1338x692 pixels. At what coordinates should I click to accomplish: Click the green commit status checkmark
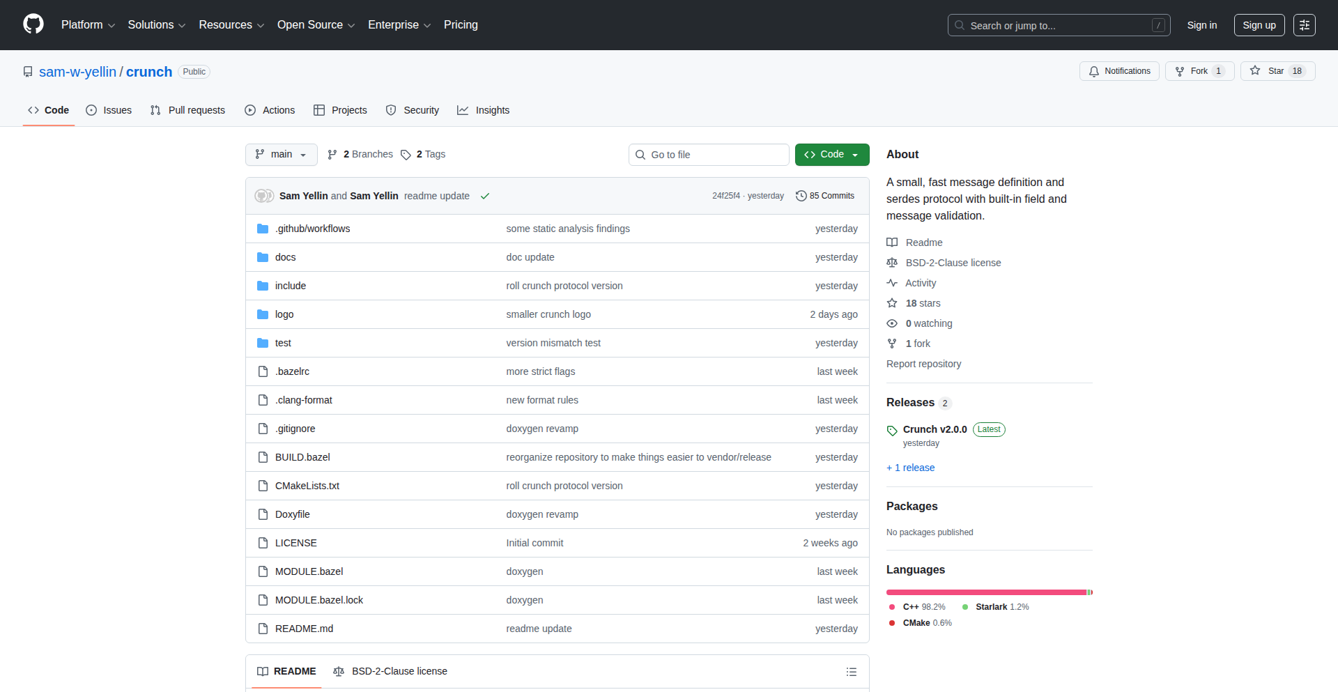485,197
